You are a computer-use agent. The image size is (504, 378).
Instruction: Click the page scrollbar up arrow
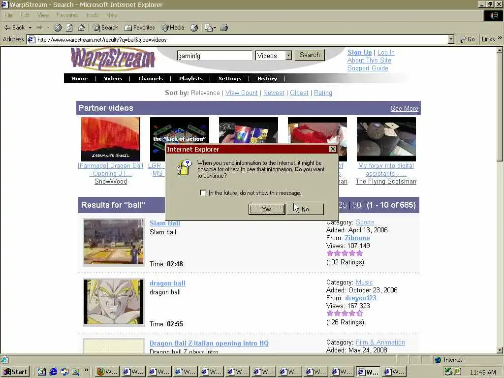(x=500, y=50)
